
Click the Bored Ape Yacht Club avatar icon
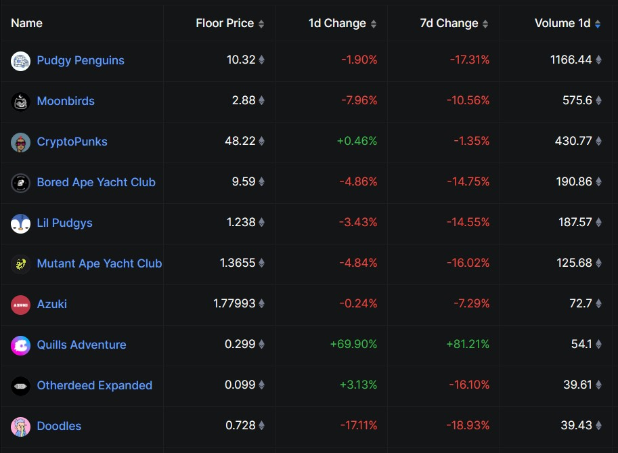click(20, 182)
